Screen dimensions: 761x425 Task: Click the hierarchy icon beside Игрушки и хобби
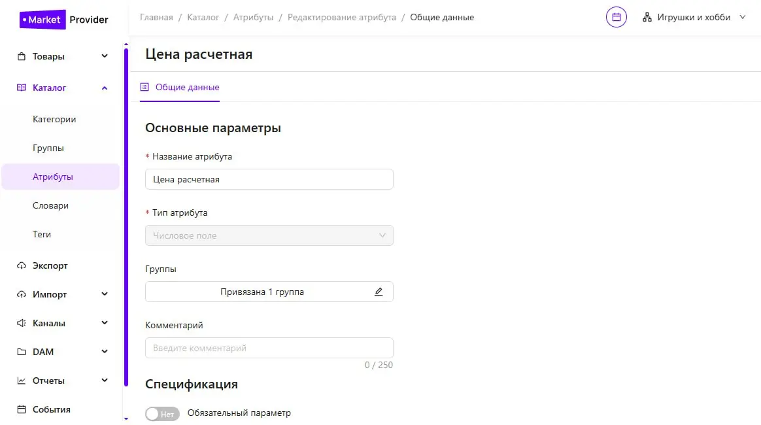[647, 18]
